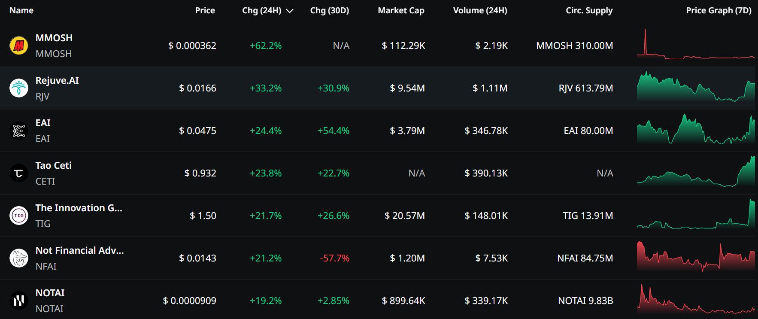Sort by Volume (24H) column header

pos(480,10)
